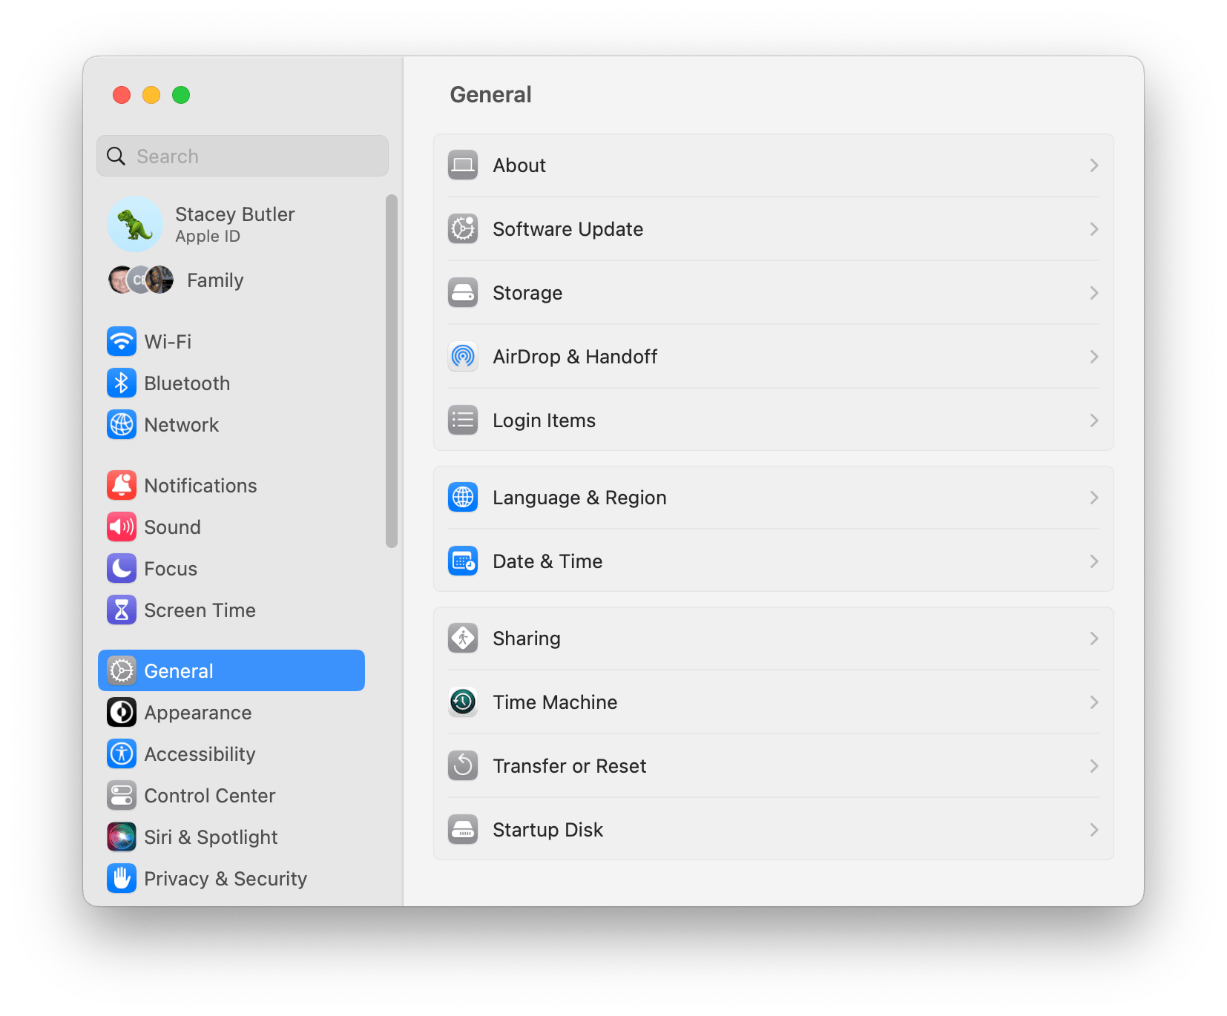Select the Sound speaker icon

pyautogui.click(x=122, y=527)
